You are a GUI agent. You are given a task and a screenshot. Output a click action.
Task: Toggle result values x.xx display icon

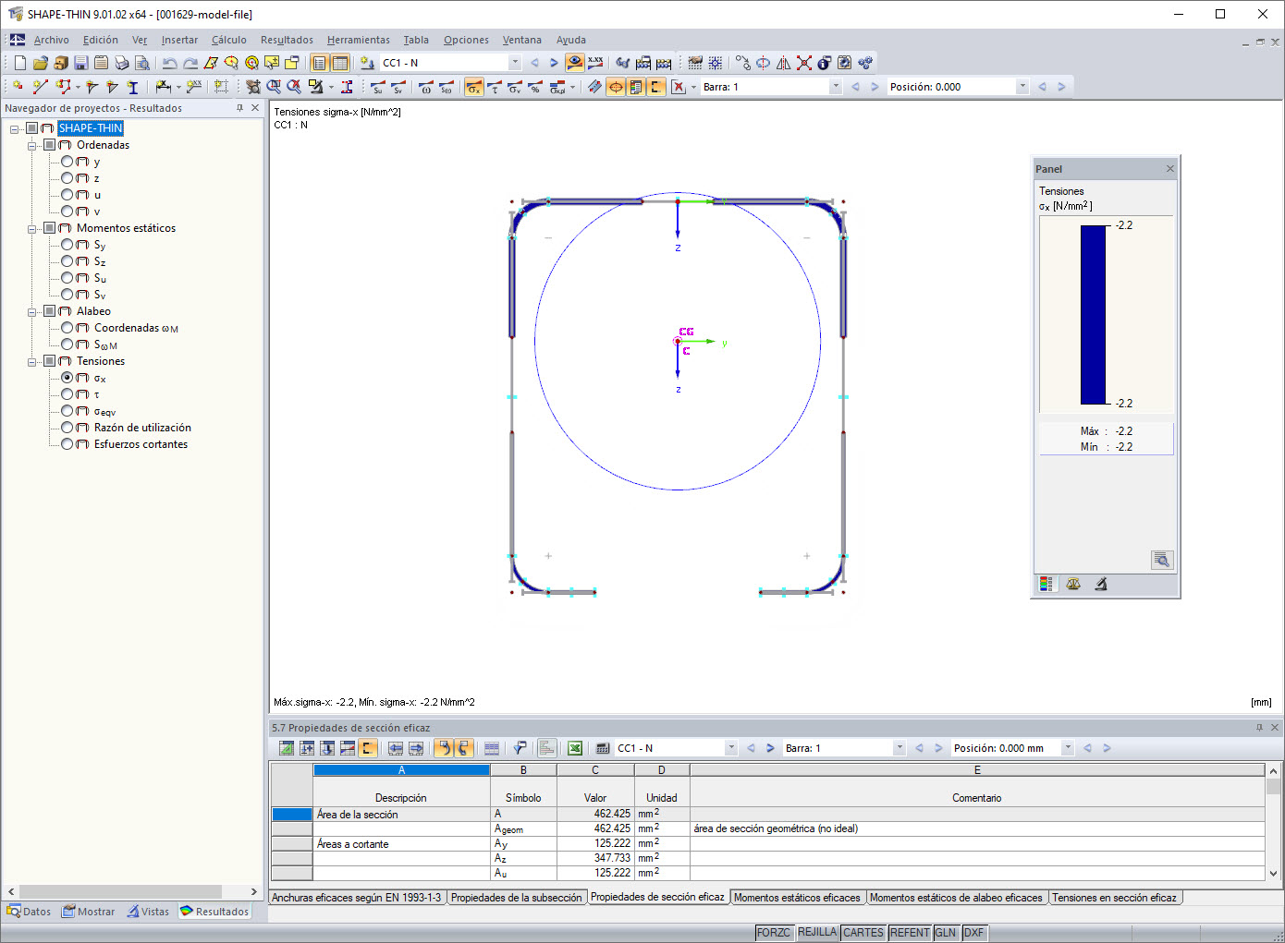[595, 63]
